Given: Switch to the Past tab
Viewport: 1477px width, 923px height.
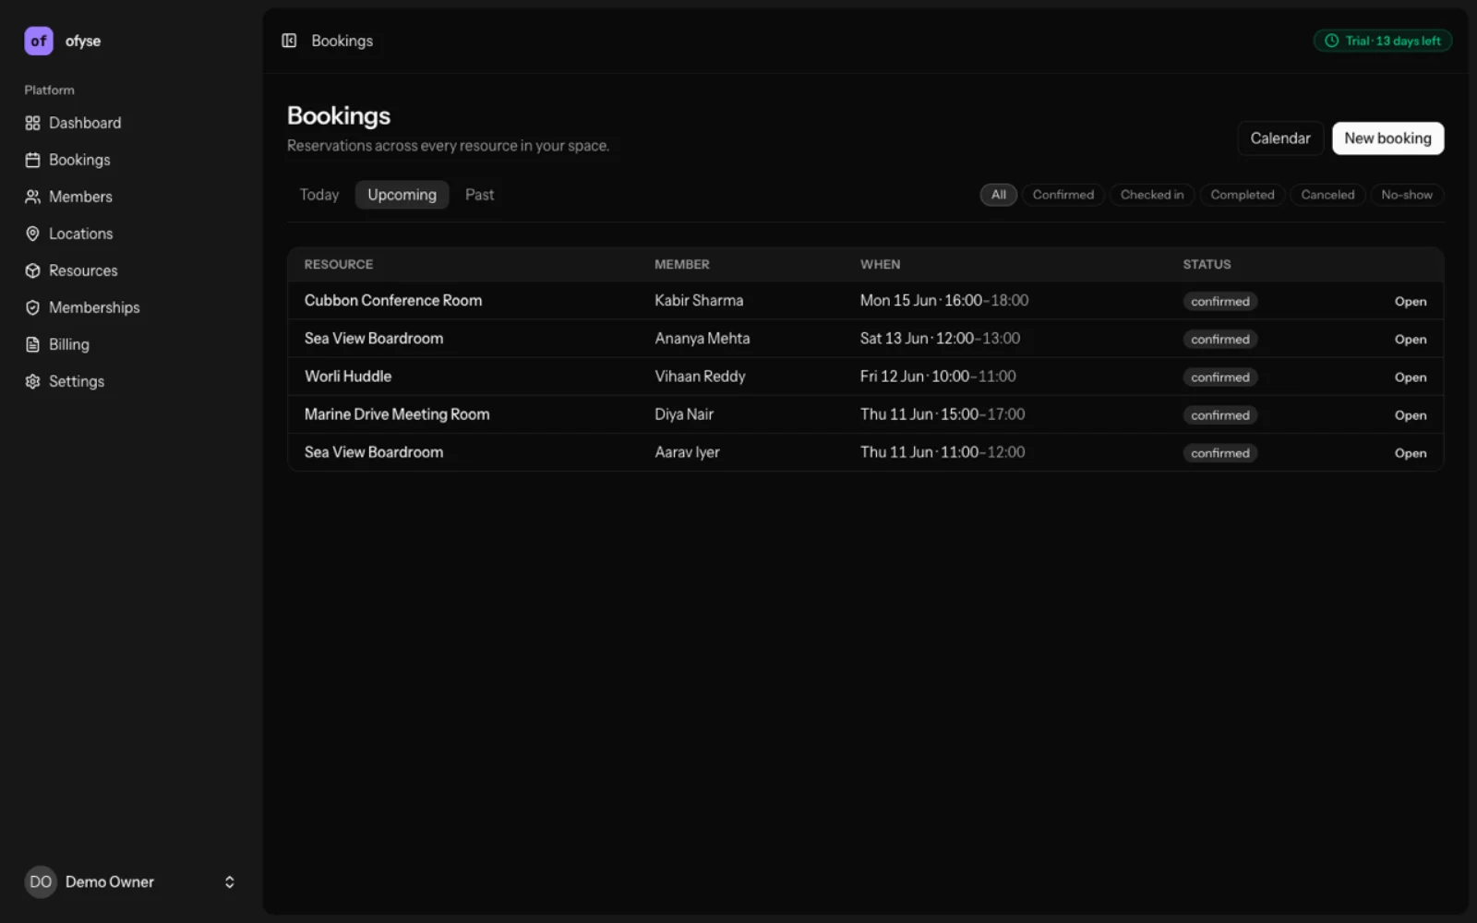Looking at the screenshot, I should click(479, 195).
